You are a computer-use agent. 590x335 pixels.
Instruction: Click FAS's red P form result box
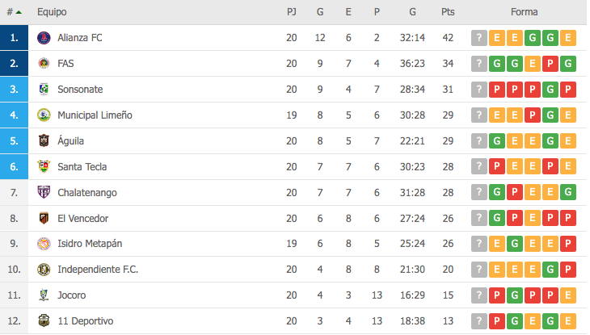tap(550, 64)
